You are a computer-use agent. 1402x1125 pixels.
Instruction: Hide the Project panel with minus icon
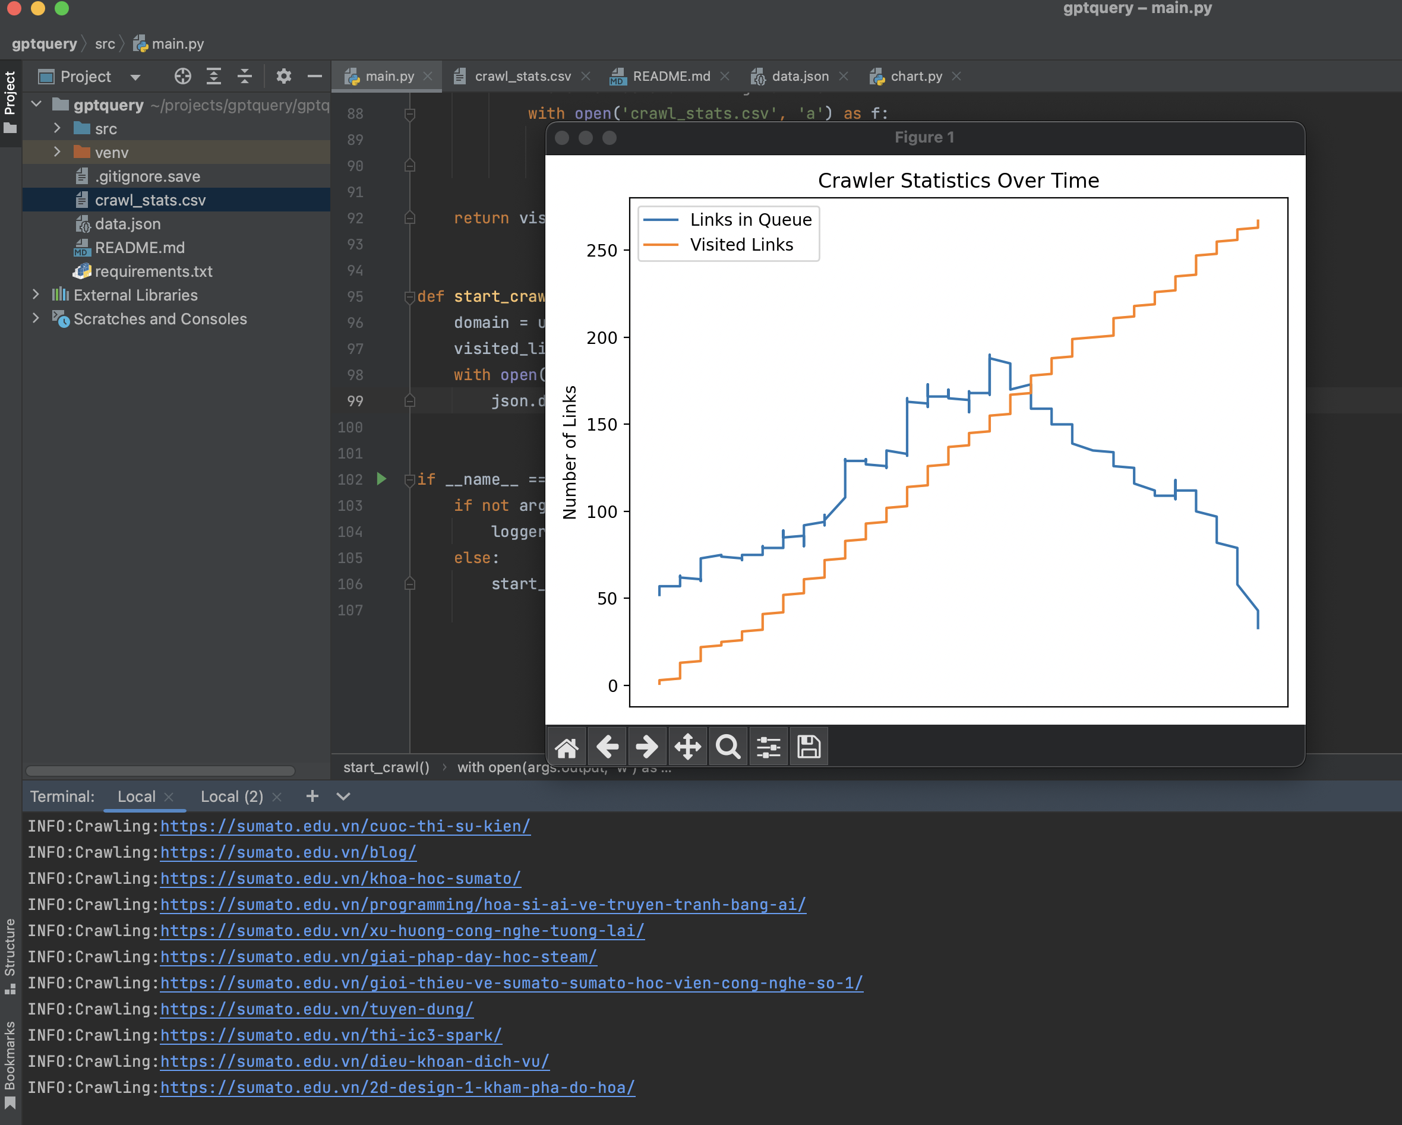[x=315, y=77]
